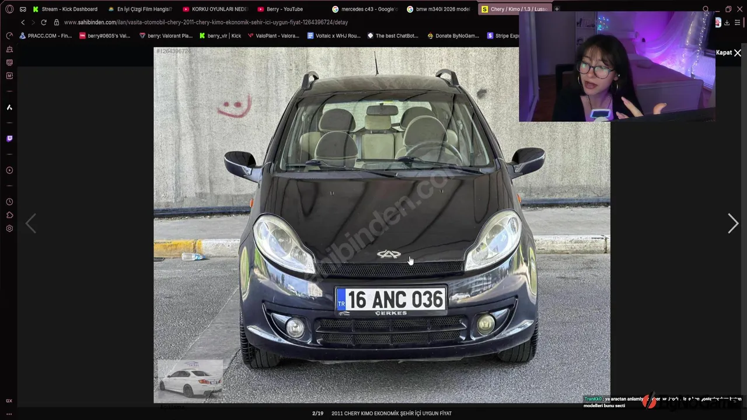747x420 pixels.
Task: Open the Easy Setup lines icon
Action: pos(738,22)
